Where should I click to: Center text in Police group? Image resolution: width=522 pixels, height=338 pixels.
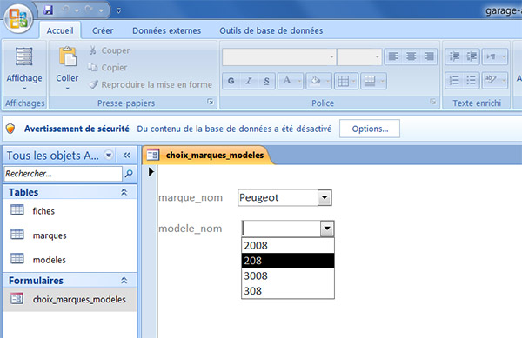tap(412, 56)
